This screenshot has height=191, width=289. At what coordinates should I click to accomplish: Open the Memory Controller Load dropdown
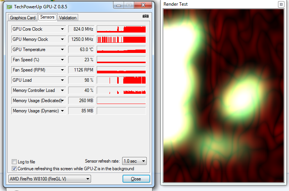point(62,90)
